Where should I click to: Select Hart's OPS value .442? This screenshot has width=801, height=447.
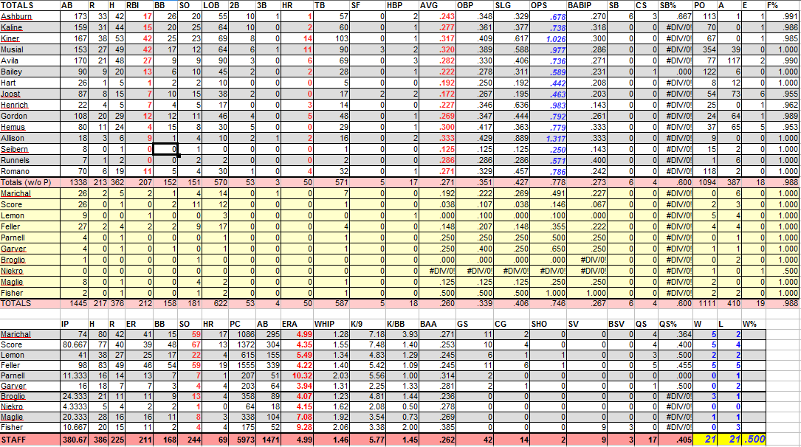548,83
